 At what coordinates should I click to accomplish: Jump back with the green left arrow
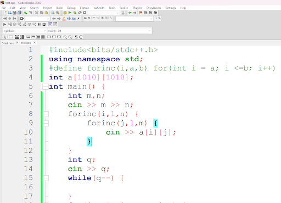tap(130, 13)
